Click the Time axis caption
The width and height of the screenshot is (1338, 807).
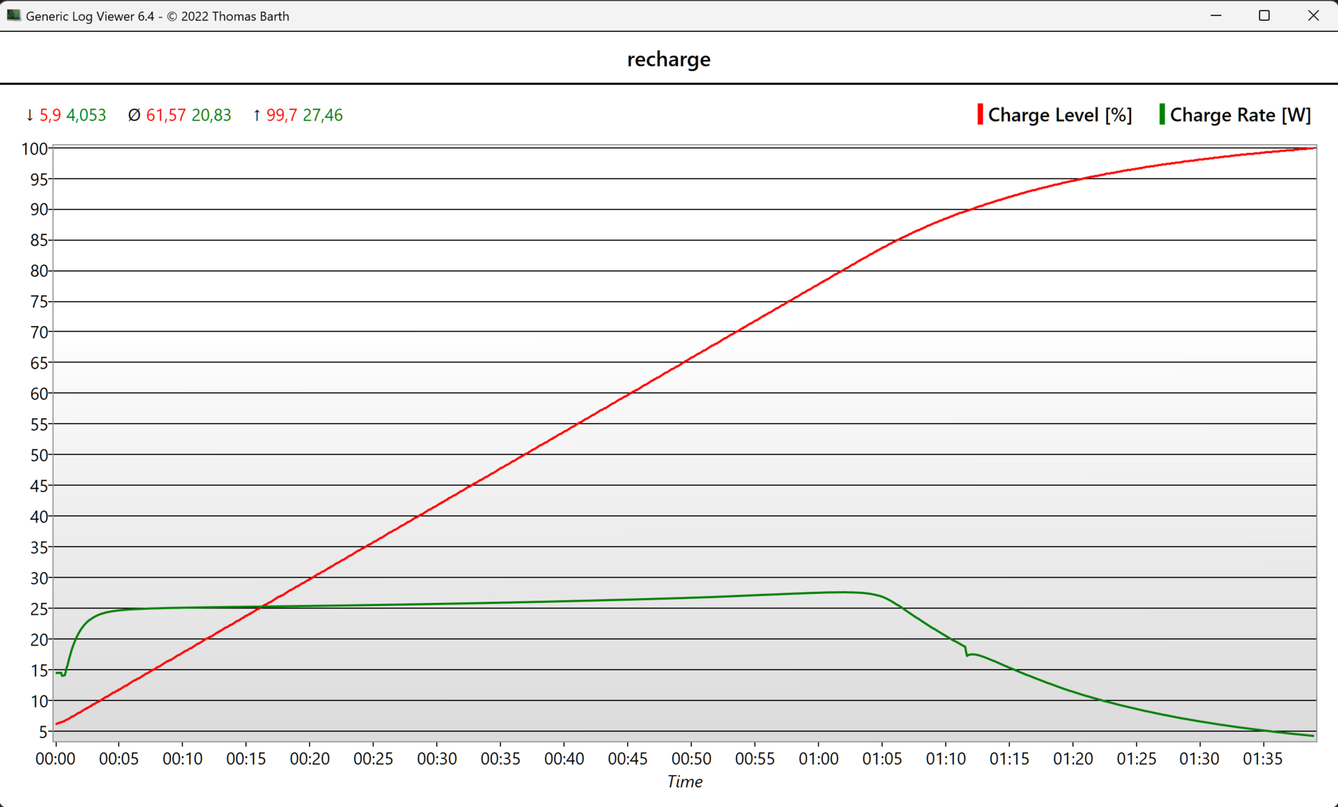click(684, 782)
